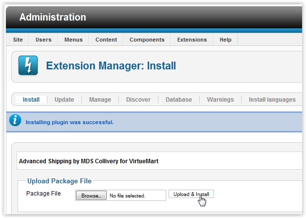The image size is (306, 218).
Task: Click the blue info icon in message bar
Action: pyautogui.click(x=16, y=121)
